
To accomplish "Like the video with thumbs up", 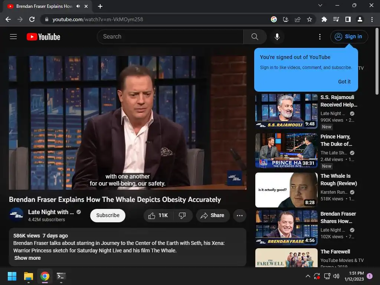I will (158, 216).
